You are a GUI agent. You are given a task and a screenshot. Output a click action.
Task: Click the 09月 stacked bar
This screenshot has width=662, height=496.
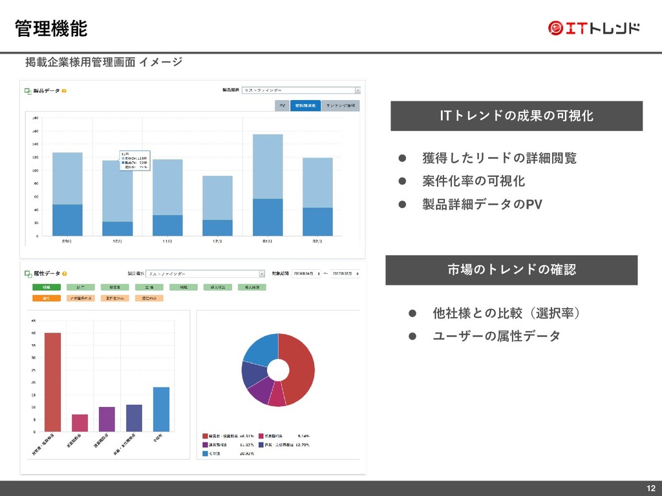(x=67, y=194)
